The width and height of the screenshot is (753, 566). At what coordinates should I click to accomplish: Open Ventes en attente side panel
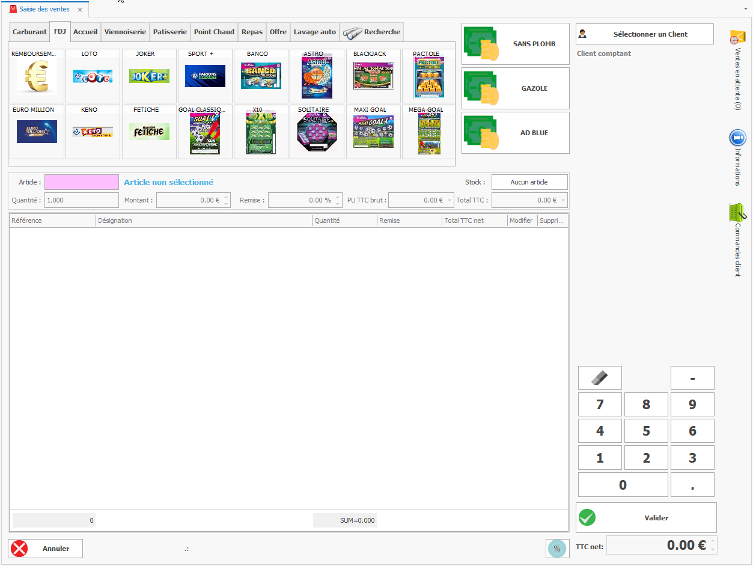tap(737, 69)
